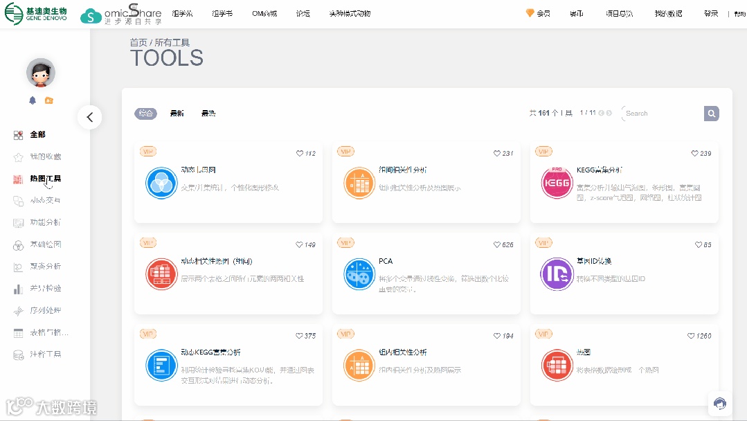Open the 全部 category label

[x=37, y=135]
